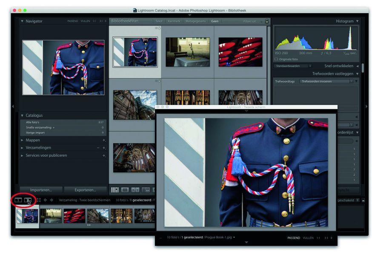Click the Exporteren button

(x=85, y=190)
